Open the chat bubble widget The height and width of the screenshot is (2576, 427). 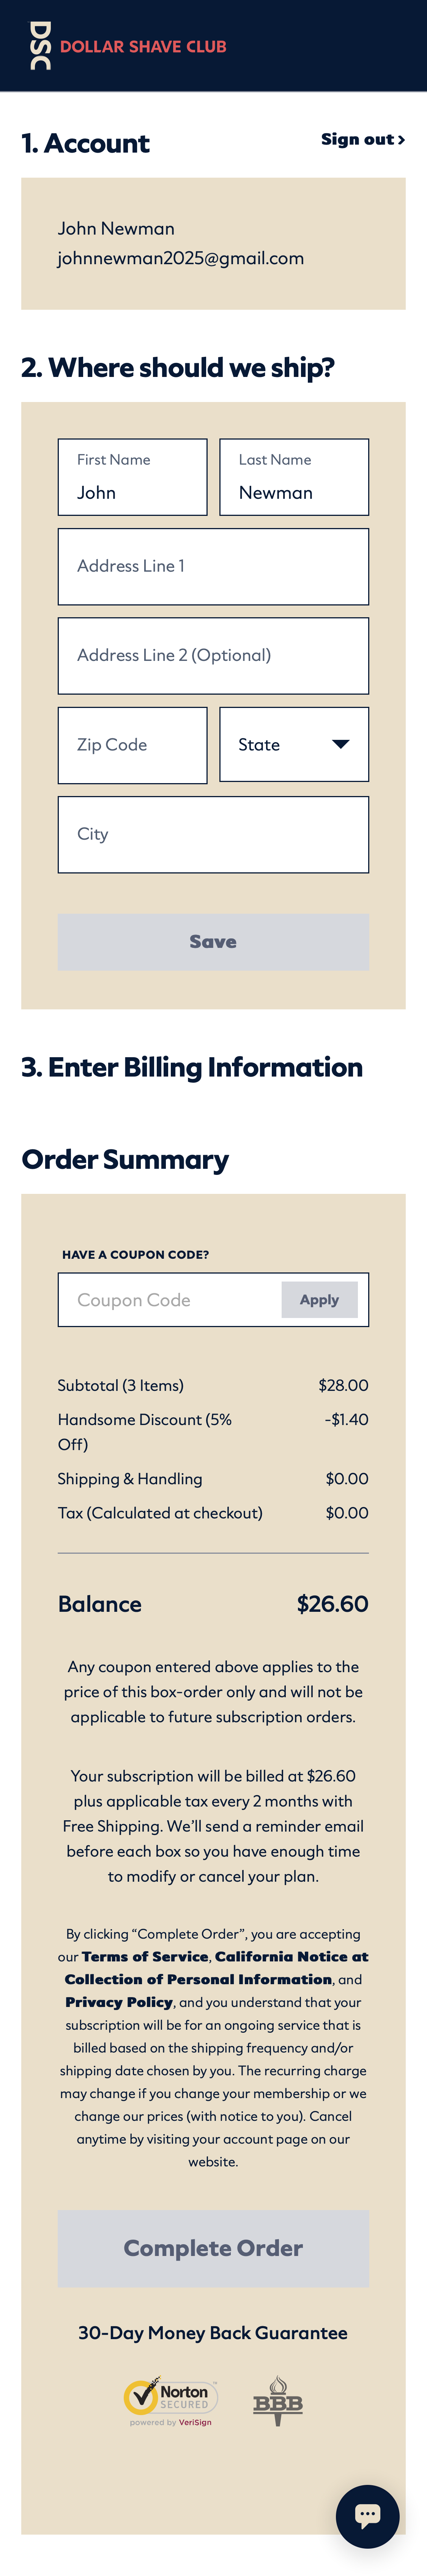(x=368, y=2516)
